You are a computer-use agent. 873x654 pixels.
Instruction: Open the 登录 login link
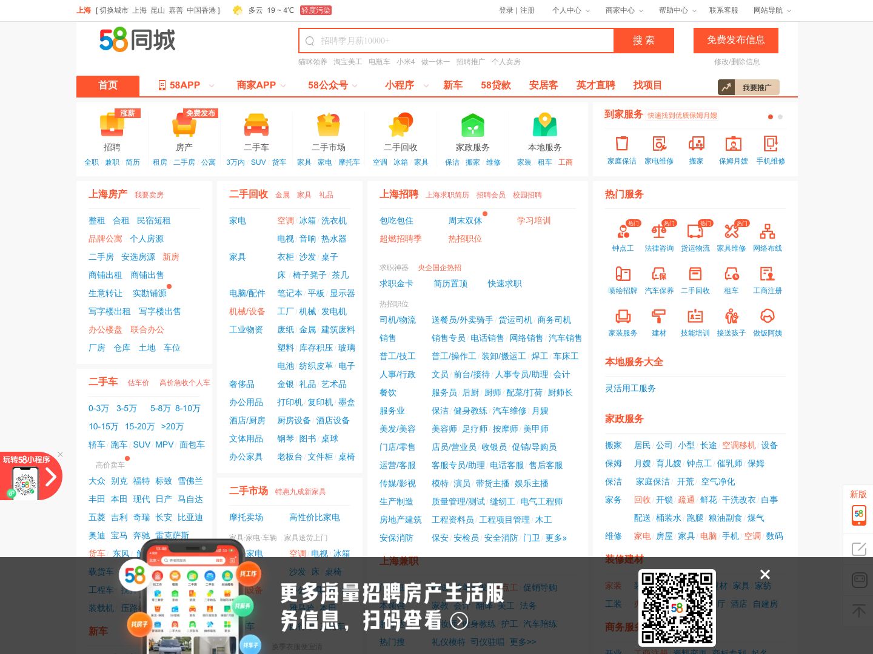pos(506,10)
